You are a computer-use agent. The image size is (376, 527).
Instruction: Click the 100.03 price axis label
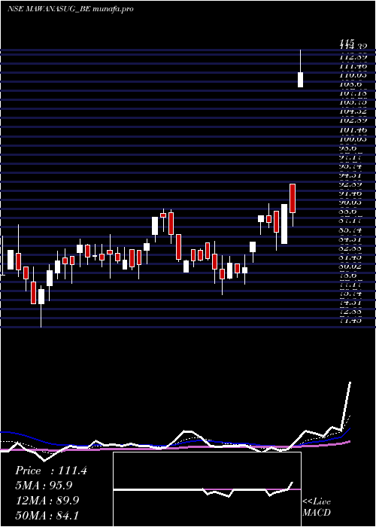353,139
